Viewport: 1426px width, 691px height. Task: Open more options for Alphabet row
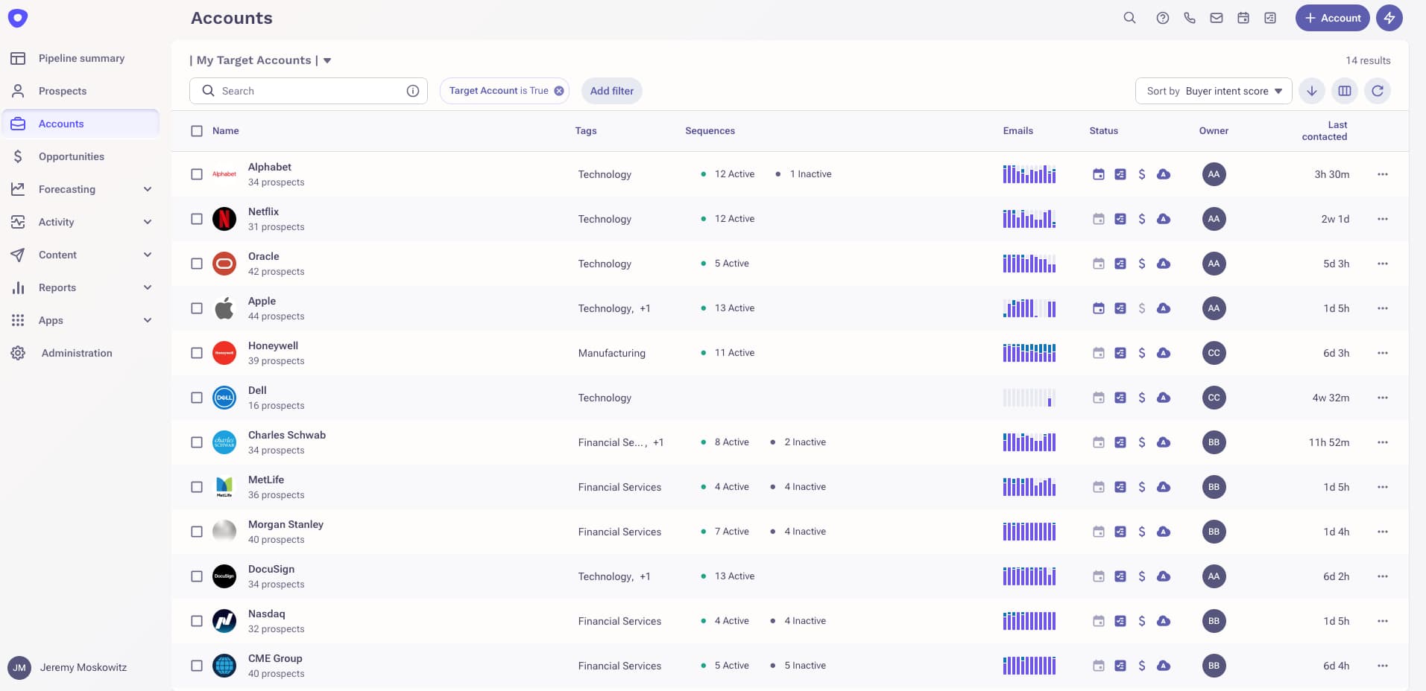tap(1383, 174)
